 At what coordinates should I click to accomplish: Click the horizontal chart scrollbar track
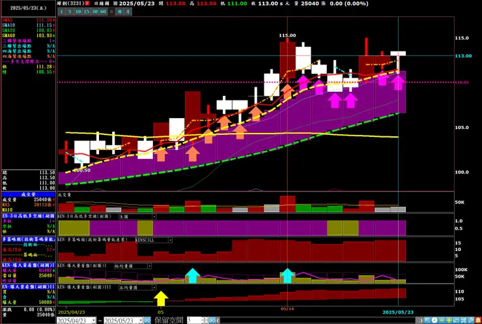319,320
